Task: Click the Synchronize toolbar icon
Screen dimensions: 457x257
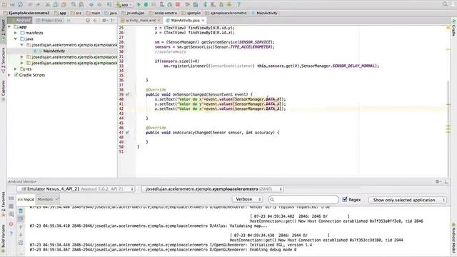Action: tap(20, 4)
